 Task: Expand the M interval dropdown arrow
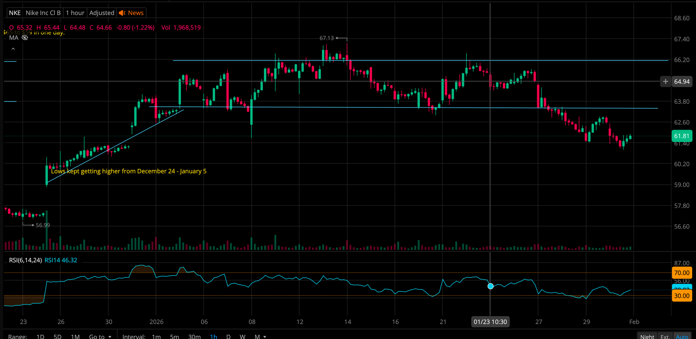click(265, 337)
